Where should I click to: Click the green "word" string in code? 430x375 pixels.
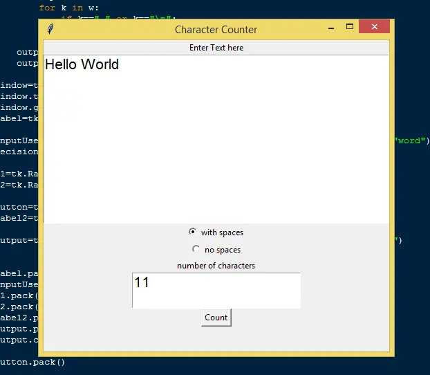[409, 140]
